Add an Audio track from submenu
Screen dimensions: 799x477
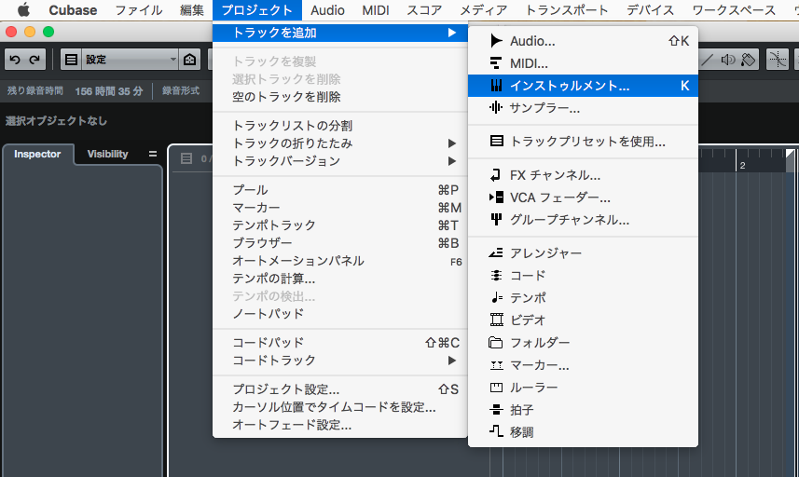click(x=583, y=41)
